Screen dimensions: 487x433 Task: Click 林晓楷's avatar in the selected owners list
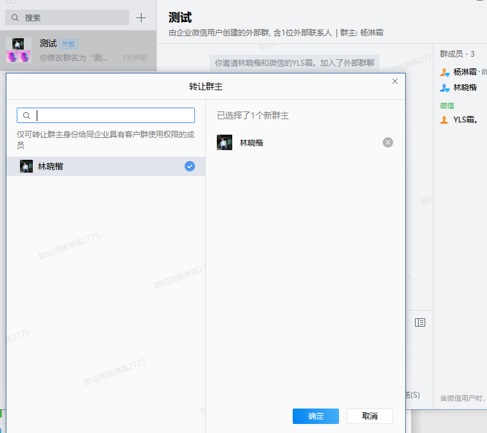pyautogui.click(x=225, y=142)
